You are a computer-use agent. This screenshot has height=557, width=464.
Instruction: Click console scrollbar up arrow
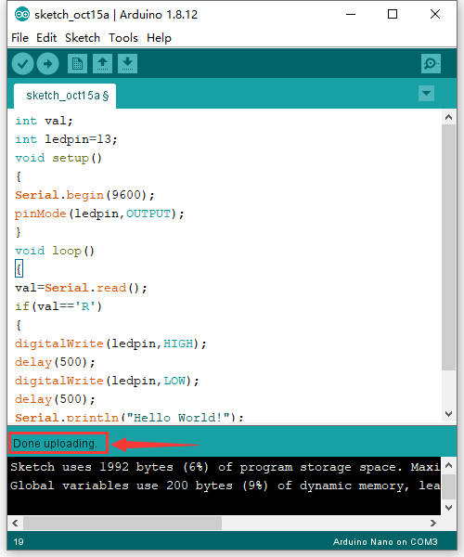point(449,465)
